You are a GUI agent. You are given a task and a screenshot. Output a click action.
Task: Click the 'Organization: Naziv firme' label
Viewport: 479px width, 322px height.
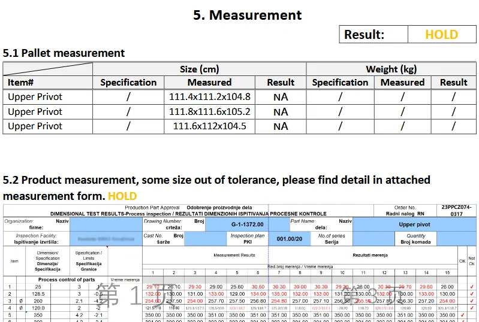[37, 224]
